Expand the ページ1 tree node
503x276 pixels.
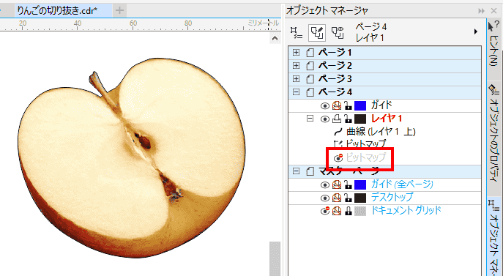[296, 52]
